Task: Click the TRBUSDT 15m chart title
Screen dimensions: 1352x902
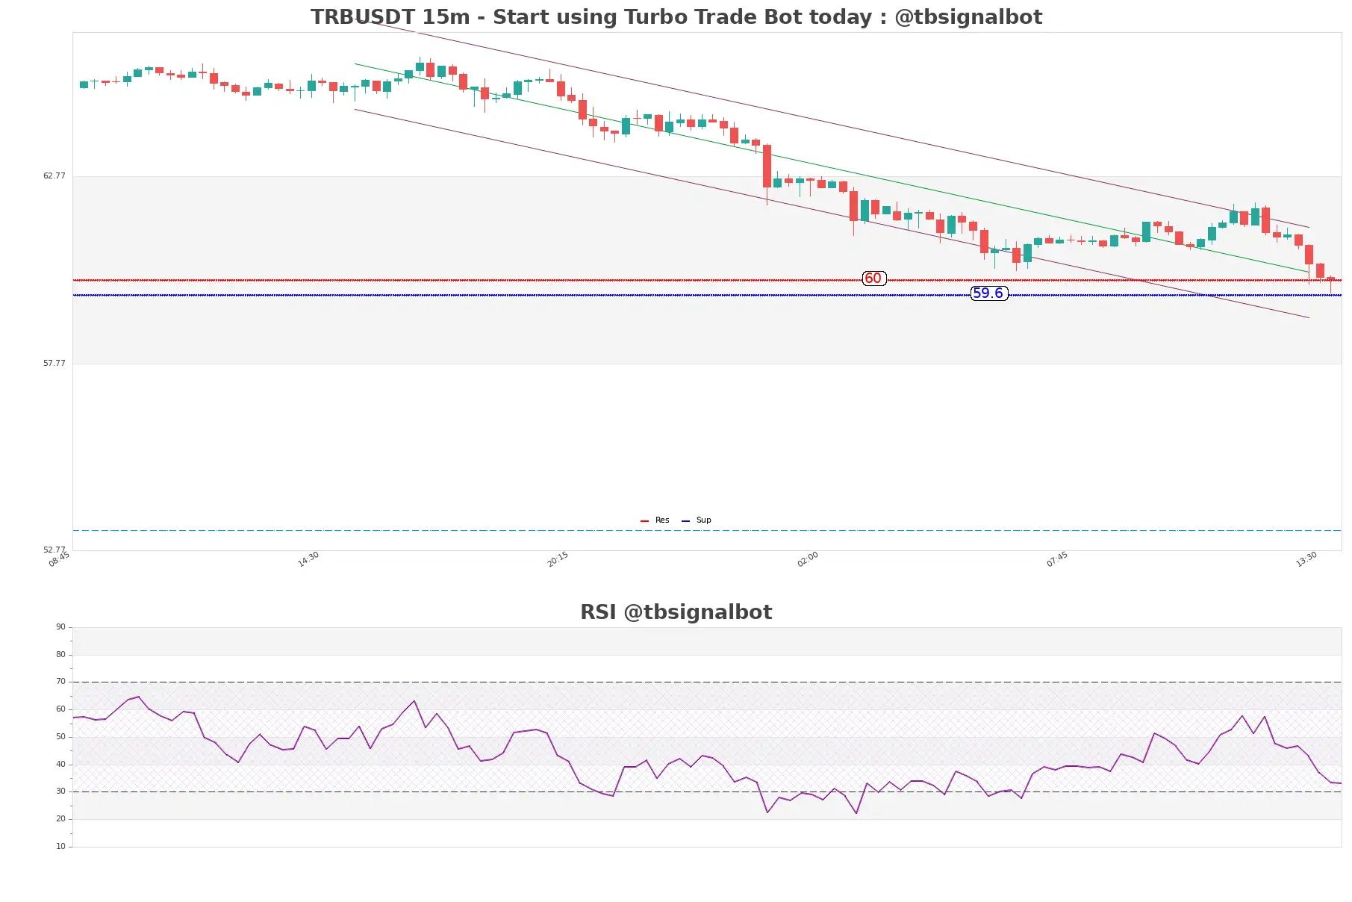Action: pos(676,16)
